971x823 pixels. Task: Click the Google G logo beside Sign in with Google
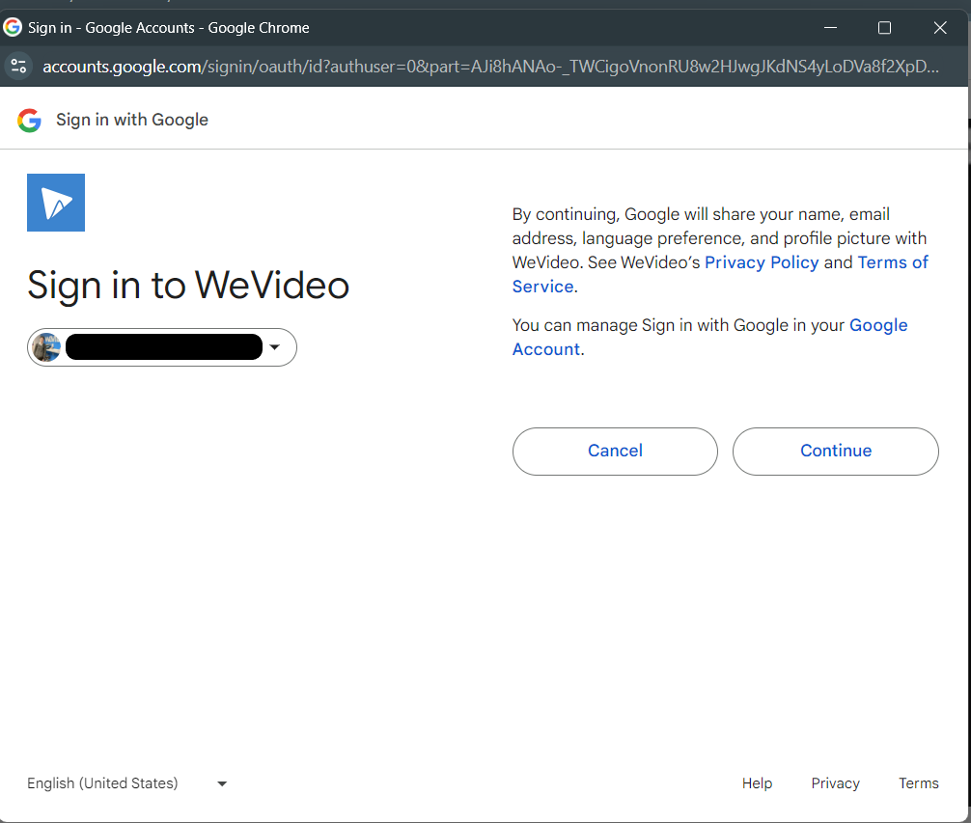click(29, 120)
